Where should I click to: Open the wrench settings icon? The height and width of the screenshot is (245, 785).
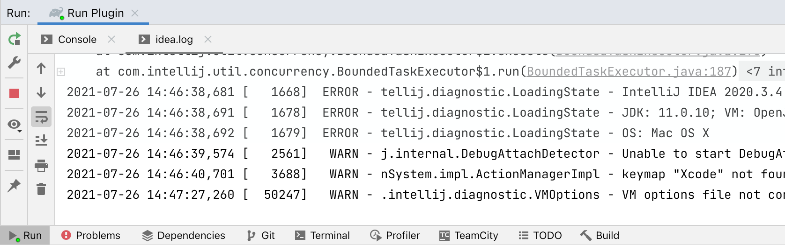15,63
